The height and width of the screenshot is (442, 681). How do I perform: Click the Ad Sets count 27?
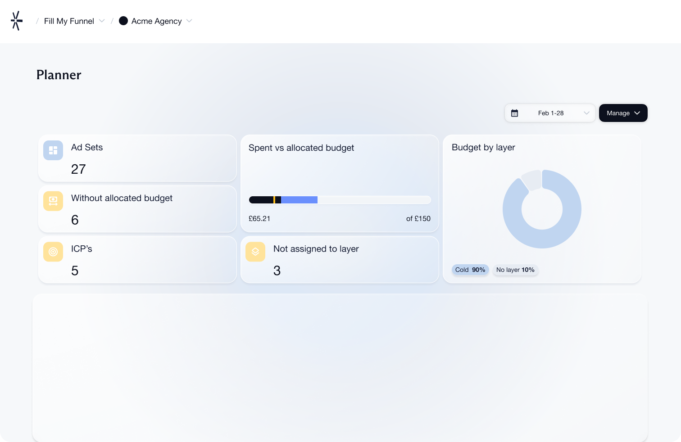[x=78, y=169]
